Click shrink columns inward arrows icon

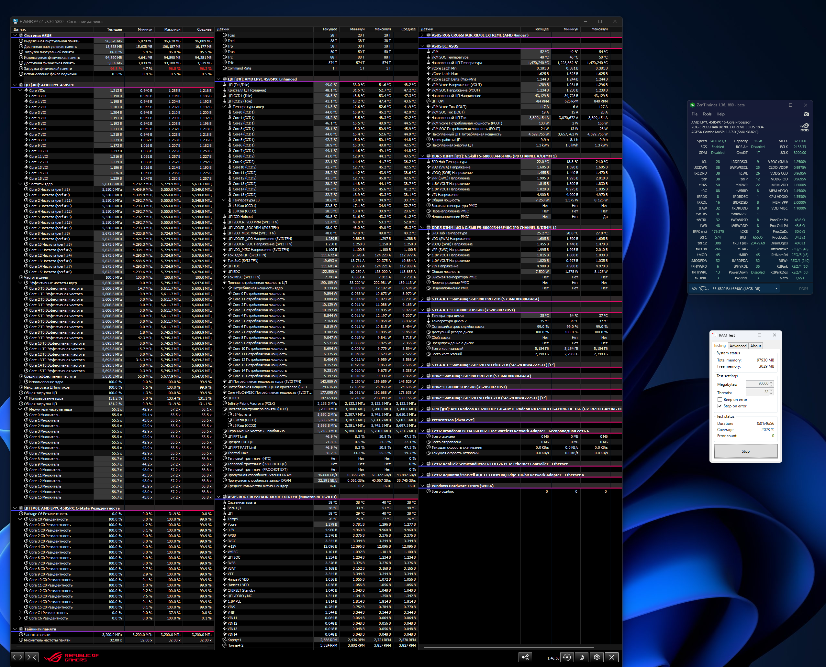[x=31, y=657]
